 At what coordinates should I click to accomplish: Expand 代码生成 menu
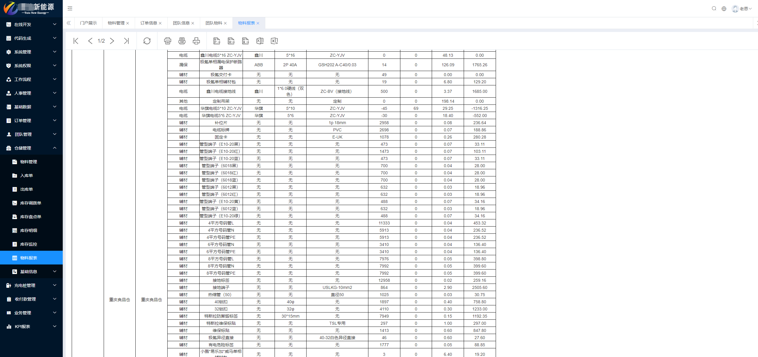(x=31, y=38)
